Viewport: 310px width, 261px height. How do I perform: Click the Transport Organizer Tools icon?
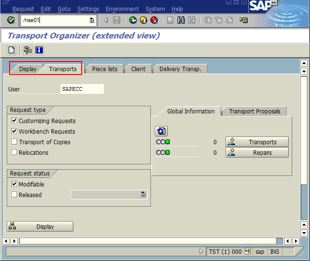coord(28,50)
